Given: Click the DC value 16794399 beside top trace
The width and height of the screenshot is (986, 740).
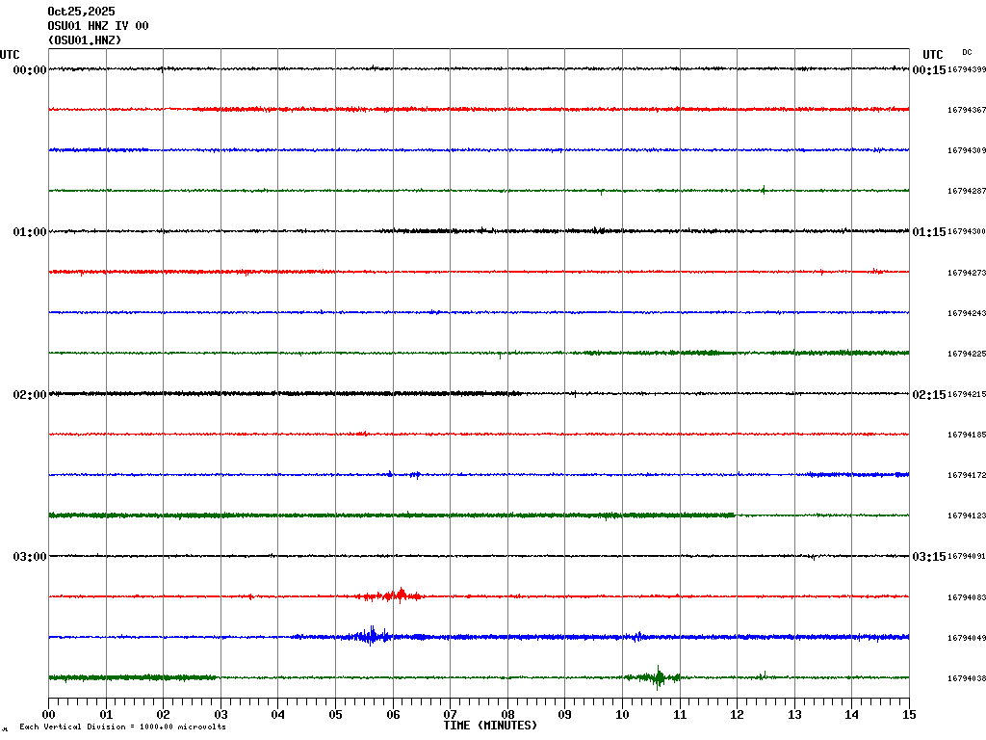Looking at the screenshot, I should click(x=966, y=70).
